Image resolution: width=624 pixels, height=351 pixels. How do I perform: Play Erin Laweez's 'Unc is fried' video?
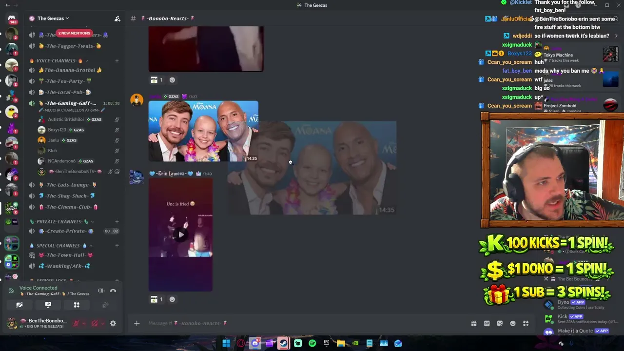tap(181, 235)
